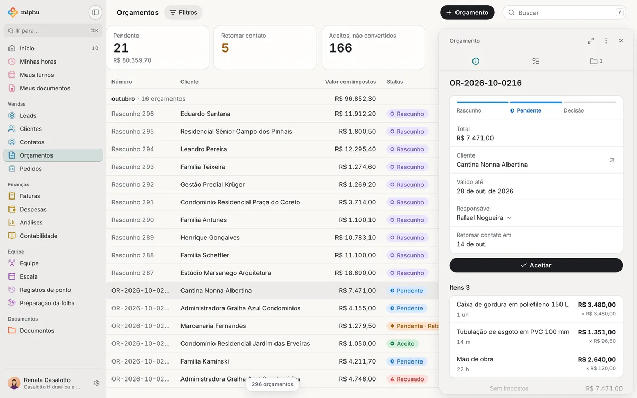Toggle the sidebar collapse icon
The image size is (637, 398).
pos(96,12)
